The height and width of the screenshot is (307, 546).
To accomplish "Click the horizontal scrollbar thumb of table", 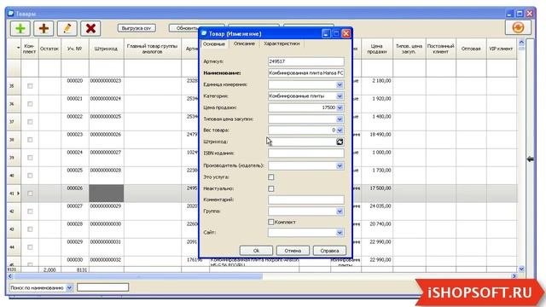I will 137,276.
